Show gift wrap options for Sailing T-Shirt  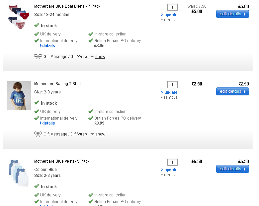click(x=100, y=134)
